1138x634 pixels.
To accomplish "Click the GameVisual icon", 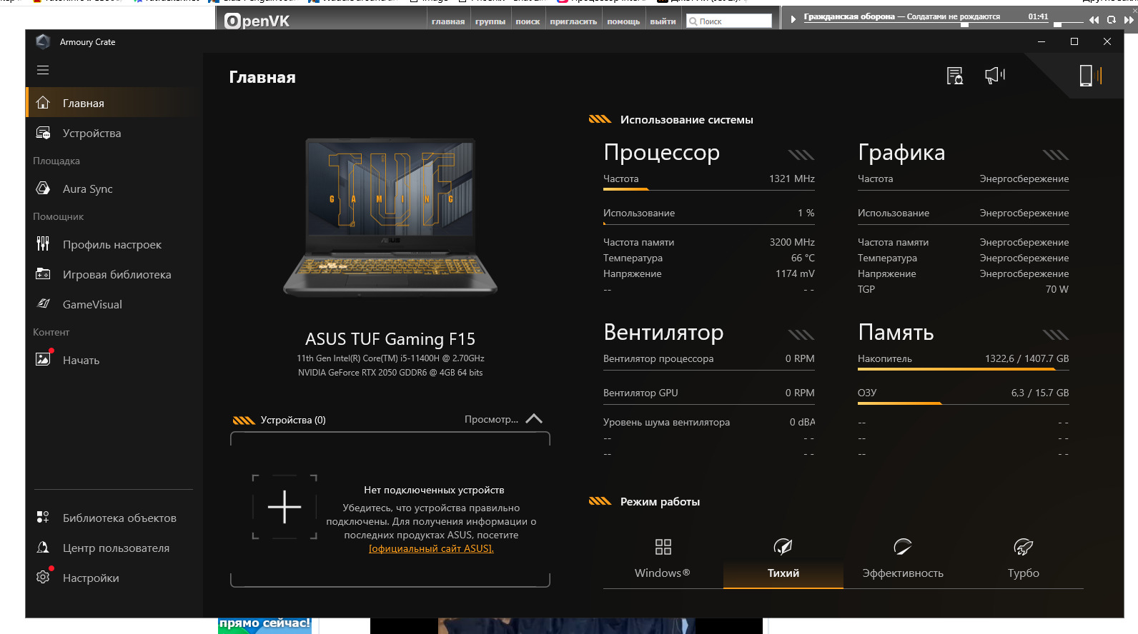I will click(x=43, y=304).
